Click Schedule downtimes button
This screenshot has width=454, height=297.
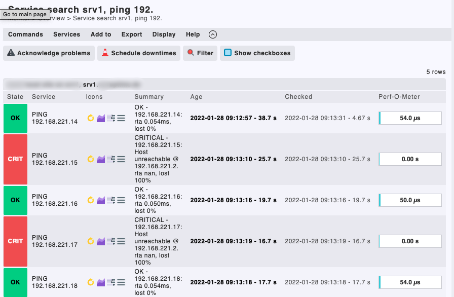click(139, 53)
